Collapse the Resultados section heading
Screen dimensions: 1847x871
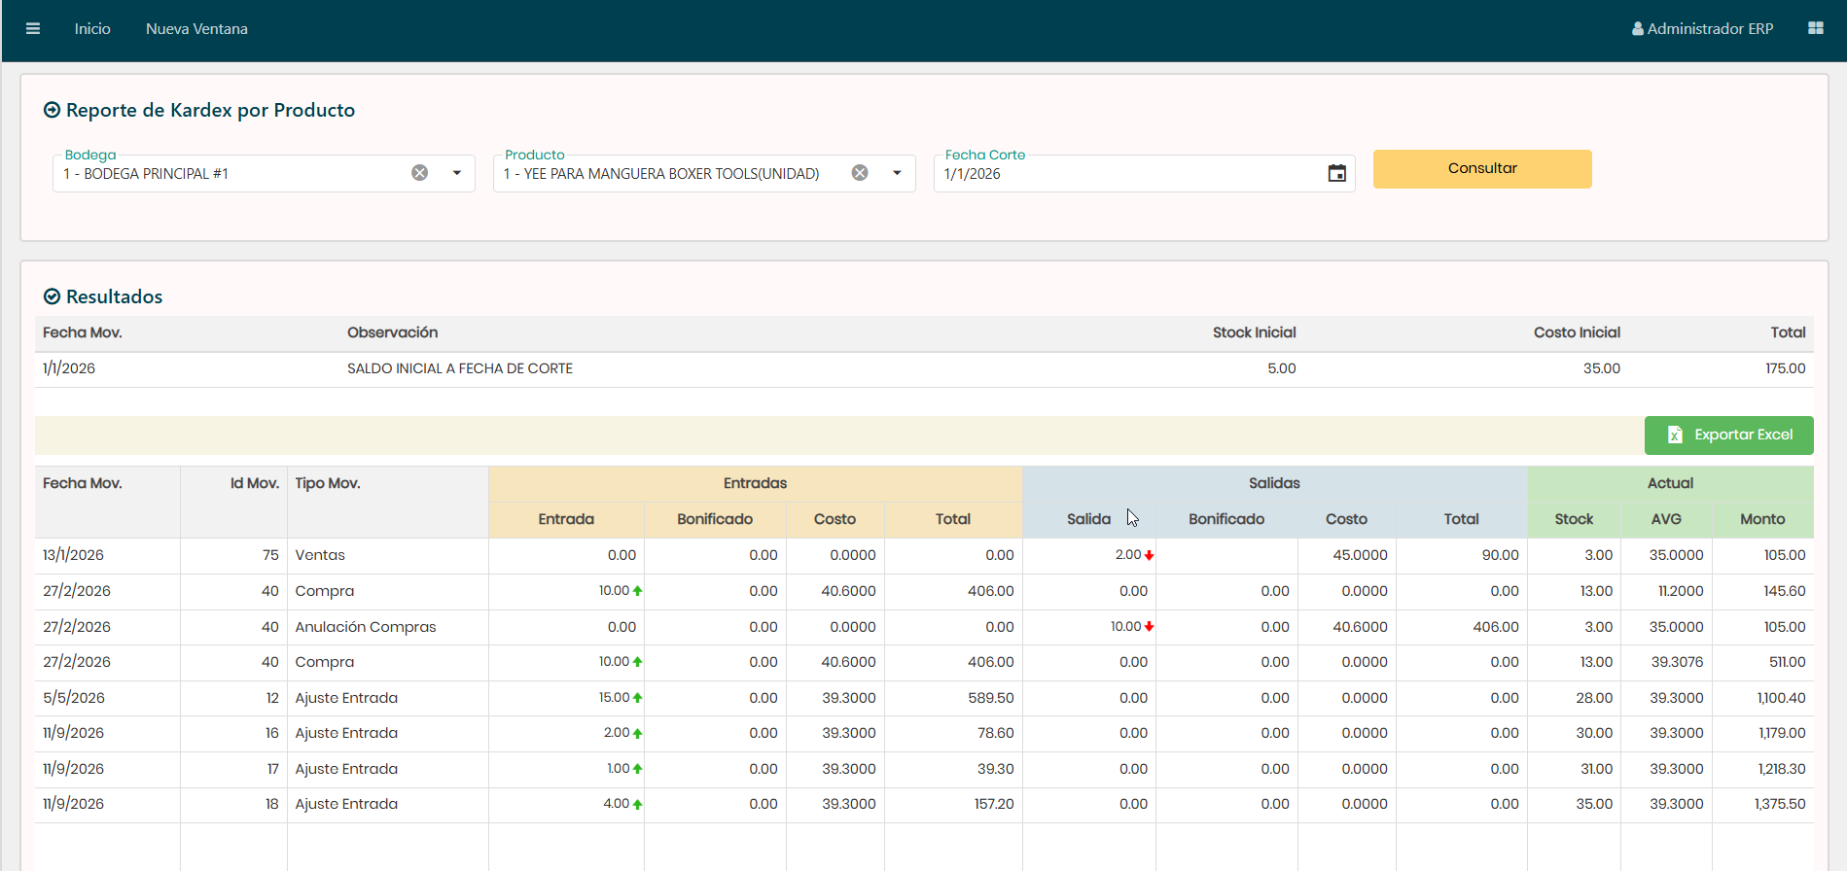pyautogui.click(x=103, y=296)
